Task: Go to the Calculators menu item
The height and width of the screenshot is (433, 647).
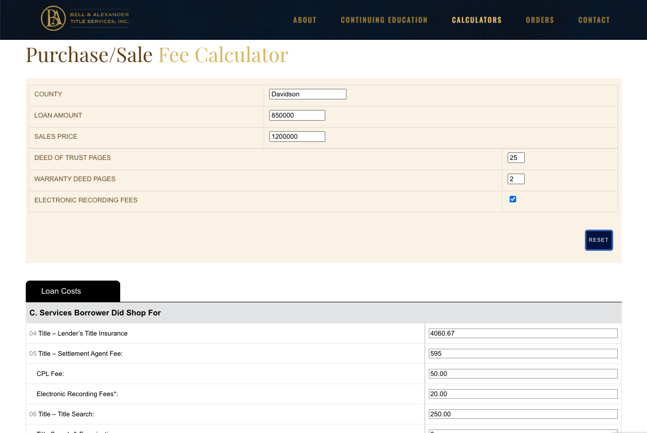Action: (477, 20)
